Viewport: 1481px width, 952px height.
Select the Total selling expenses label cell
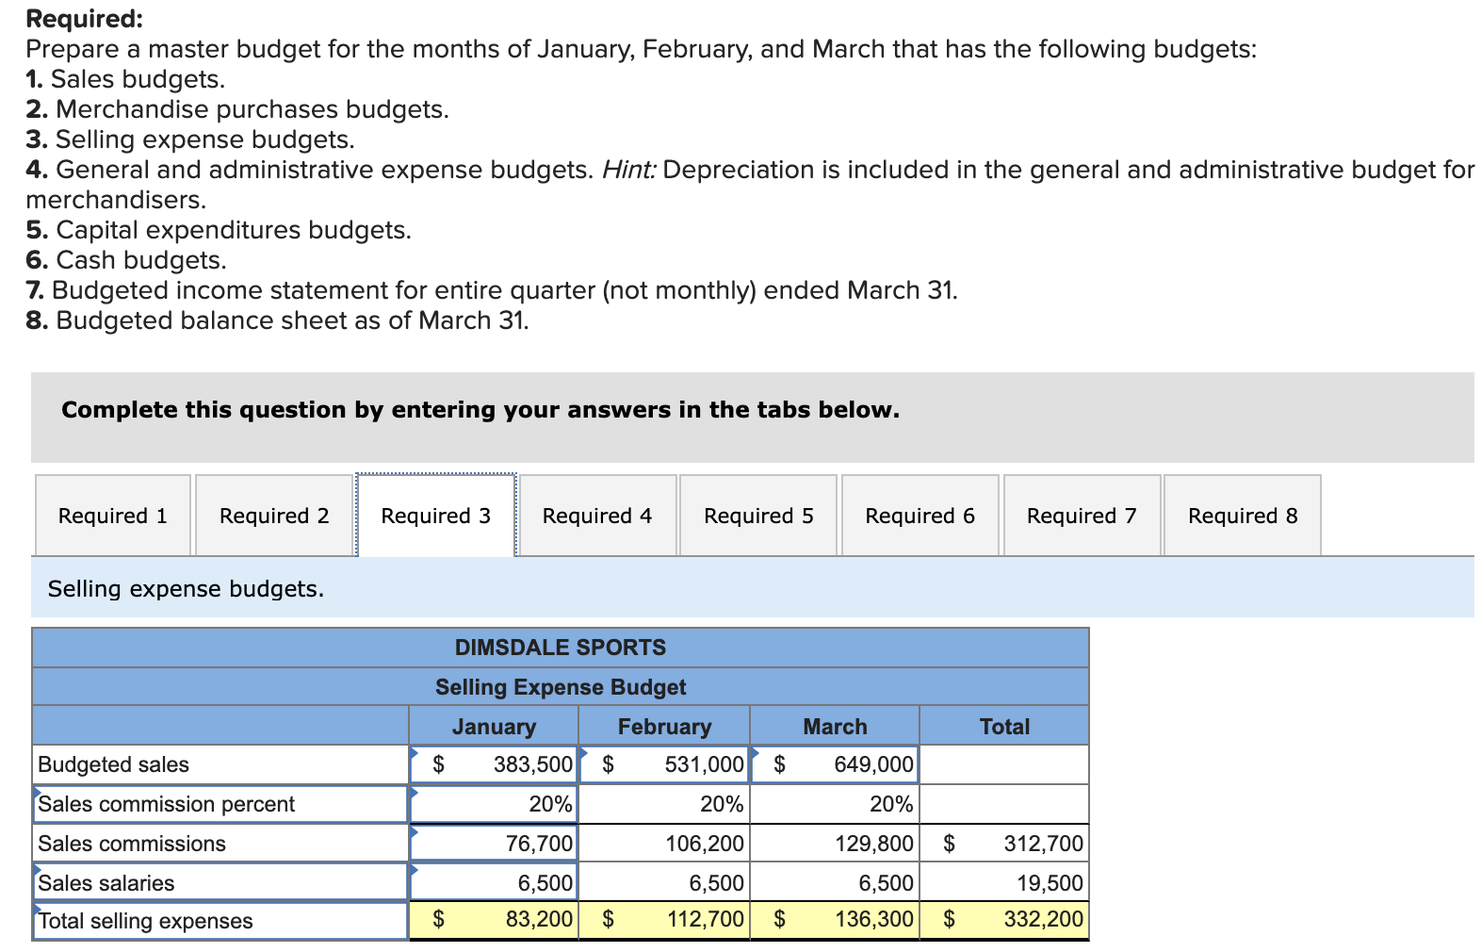[220, 921]
